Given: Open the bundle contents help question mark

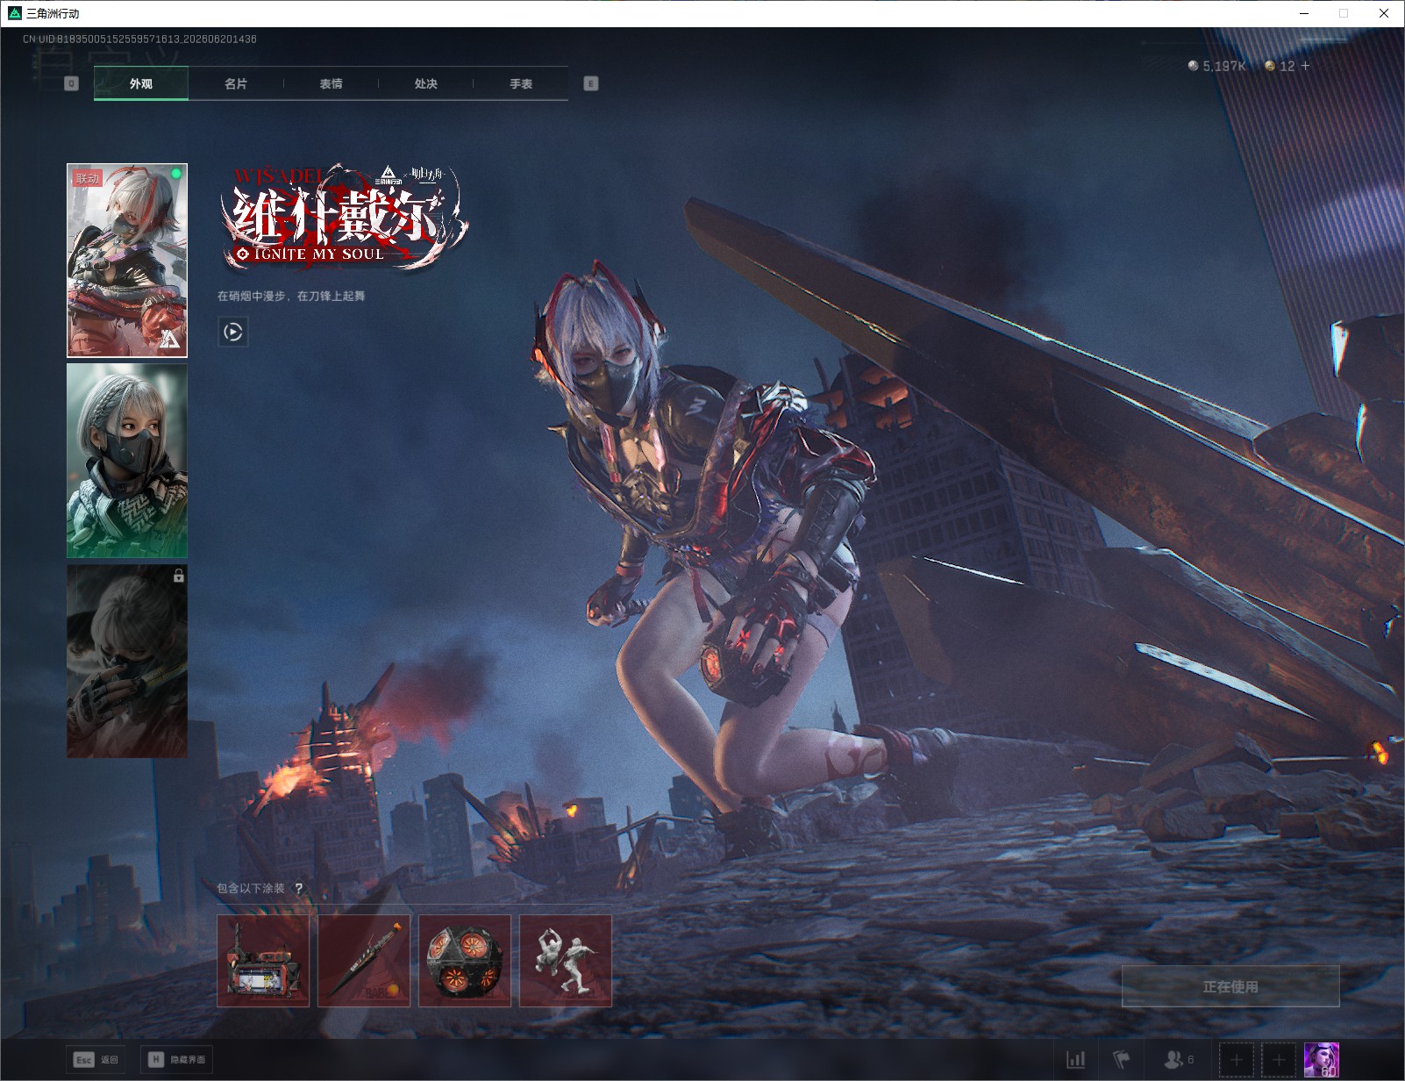Looking at the screenshot, I should click(299, 889).
